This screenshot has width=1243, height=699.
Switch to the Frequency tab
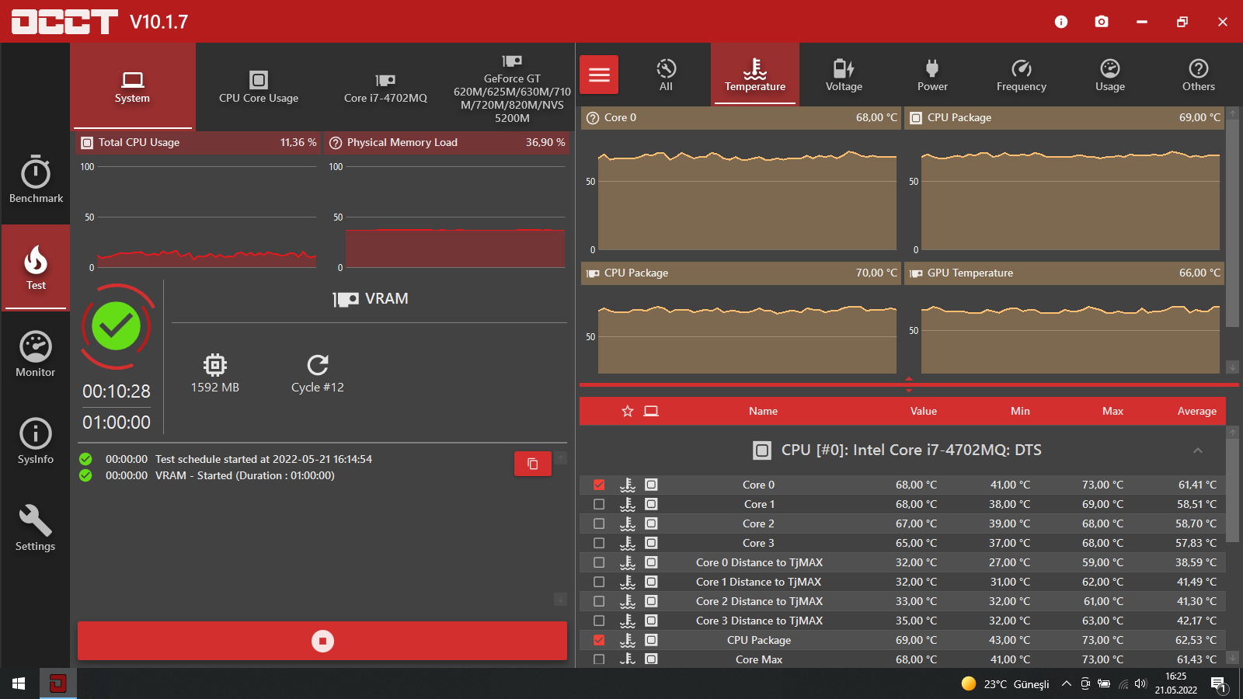(x=1022, y=75)
